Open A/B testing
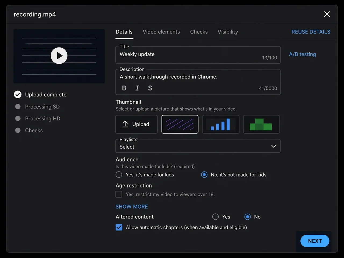Screen dimensions: 344x258 (x=302, y=54)
